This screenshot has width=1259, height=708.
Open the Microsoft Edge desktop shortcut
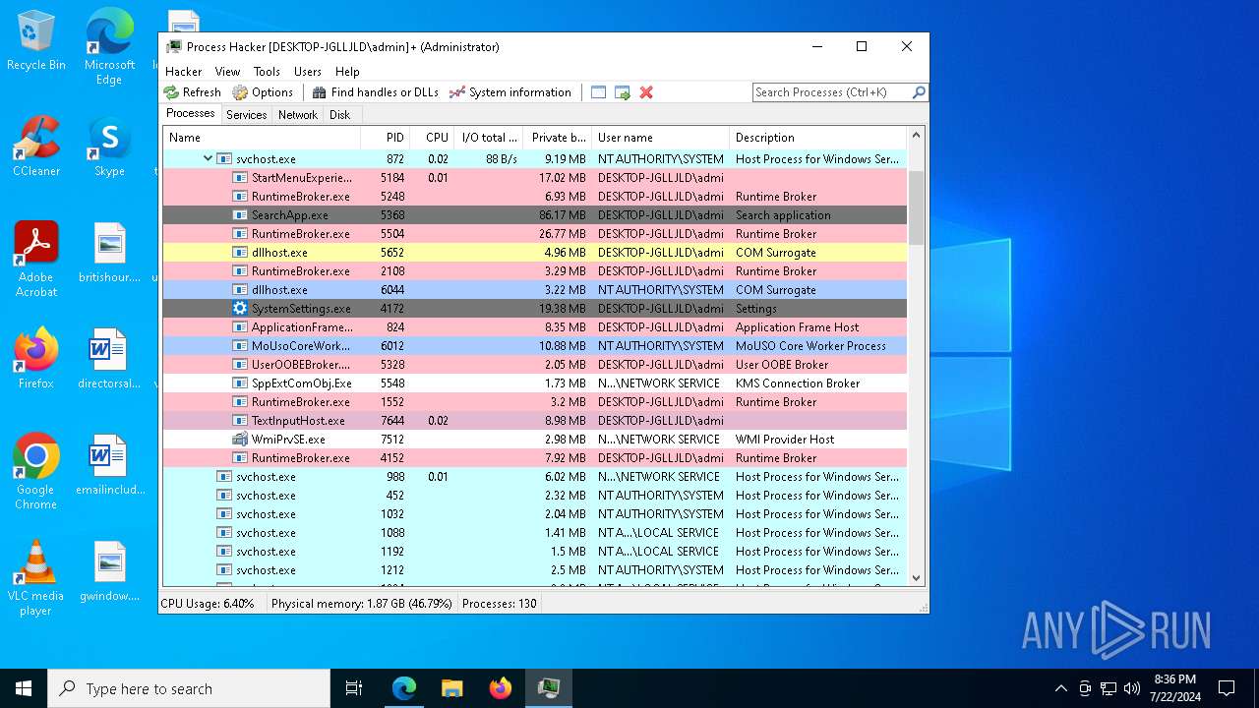tap(109, 46)
